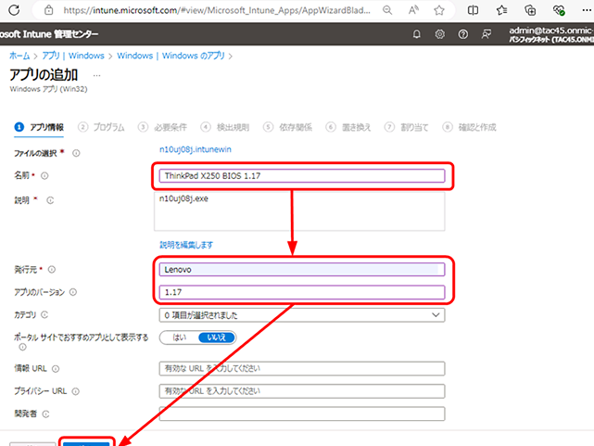The width and height of the screenshot is (594, 446).
Task: Click the blue next button at bottom
Action: click(86, 443)
